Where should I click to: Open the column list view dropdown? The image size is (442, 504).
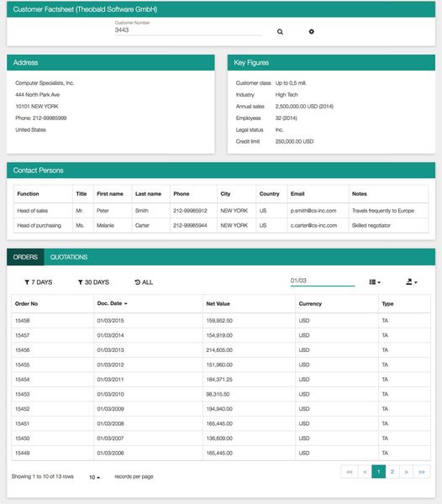(x=375, y=282)
